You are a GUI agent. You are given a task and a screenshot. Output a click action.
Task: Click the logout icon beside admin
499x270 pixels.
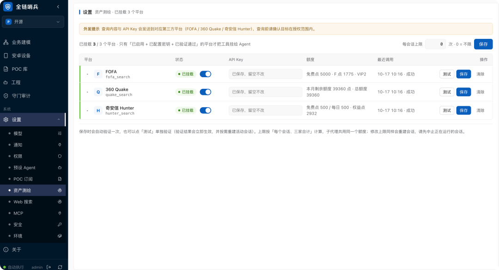coord(49,267)
